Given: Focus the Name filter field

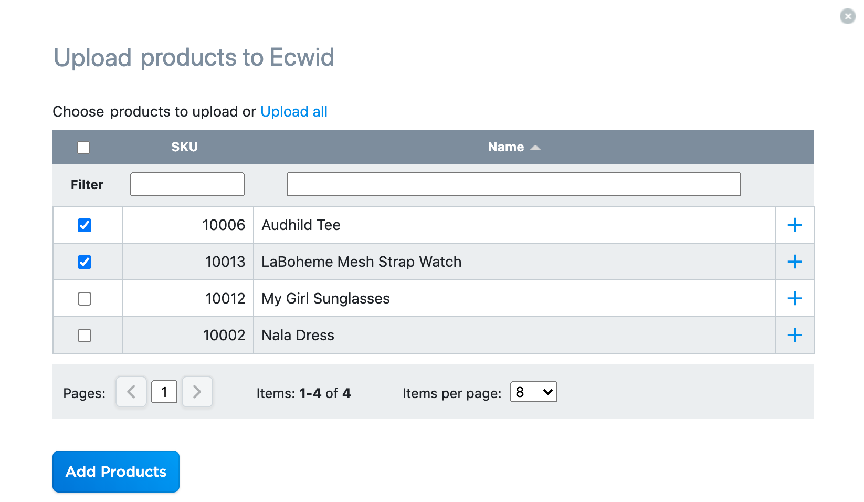Looking at the screenshot, I should [x=513, y=184].
